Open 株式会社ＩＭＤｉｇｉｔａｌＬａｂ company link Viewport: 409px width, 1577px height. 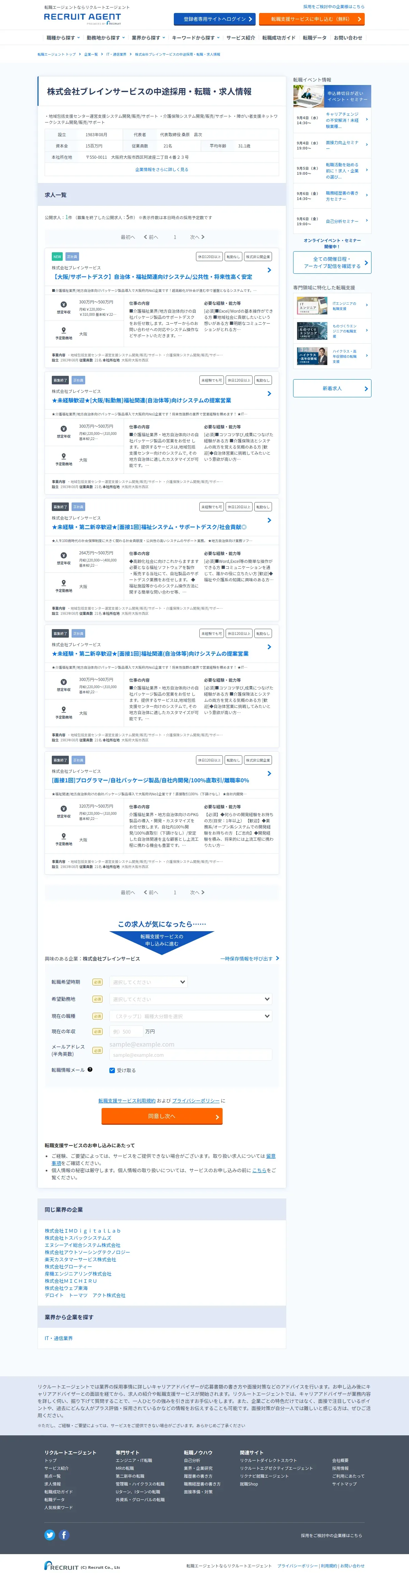82,1231
